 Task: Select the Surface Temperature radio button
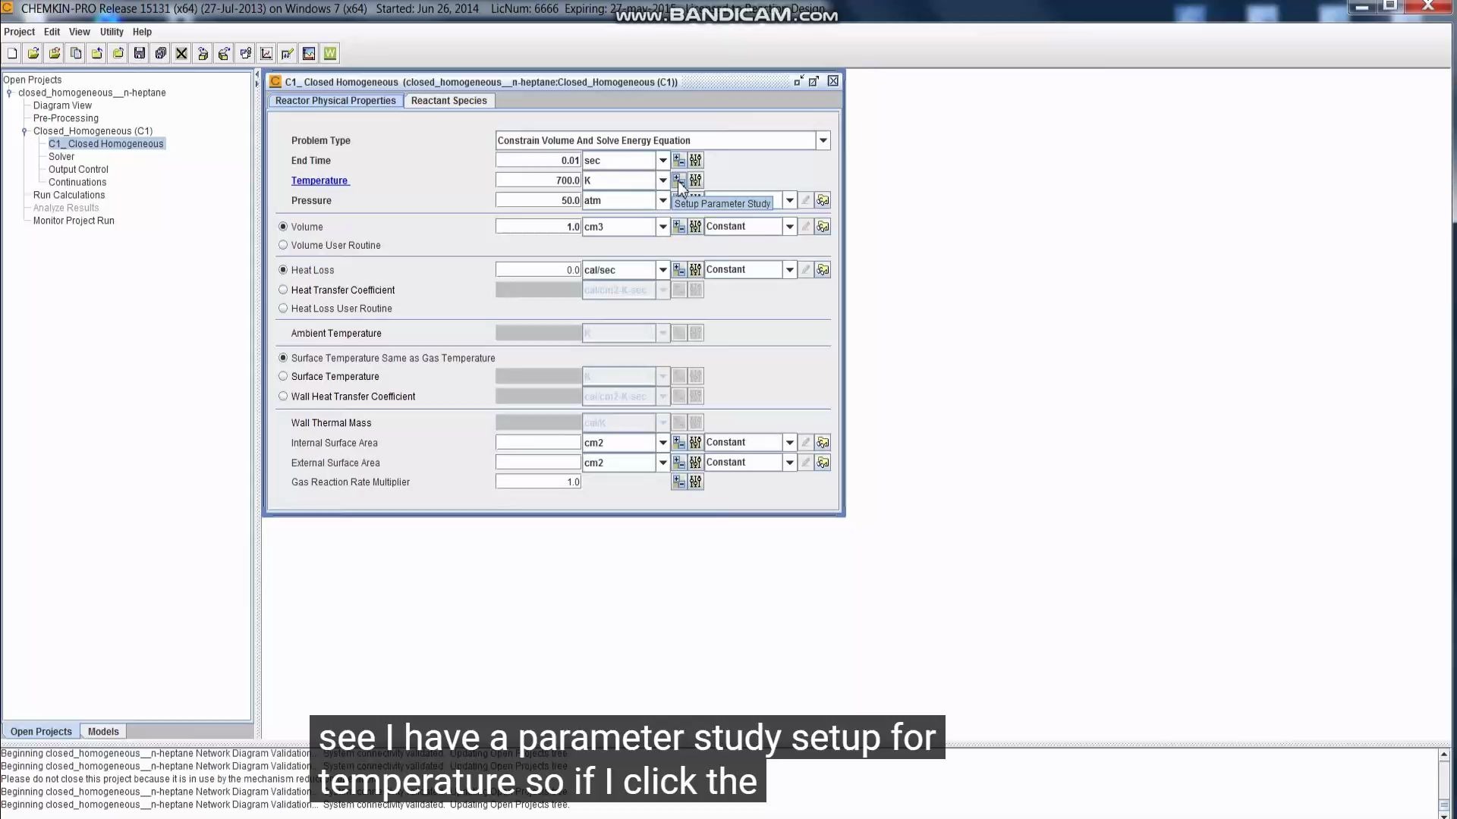[x=283, y=376]
